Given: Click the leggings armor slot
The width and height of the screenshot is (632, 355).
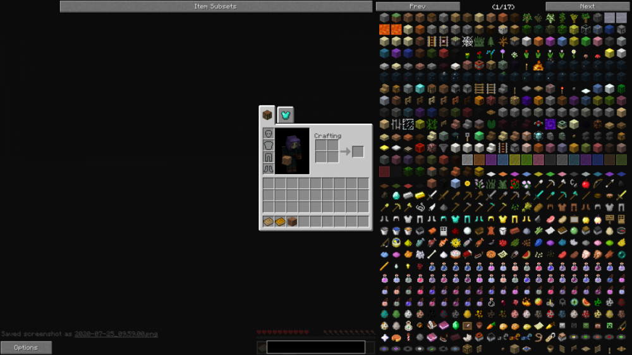Looking at the screenshot, I should 268,157.
